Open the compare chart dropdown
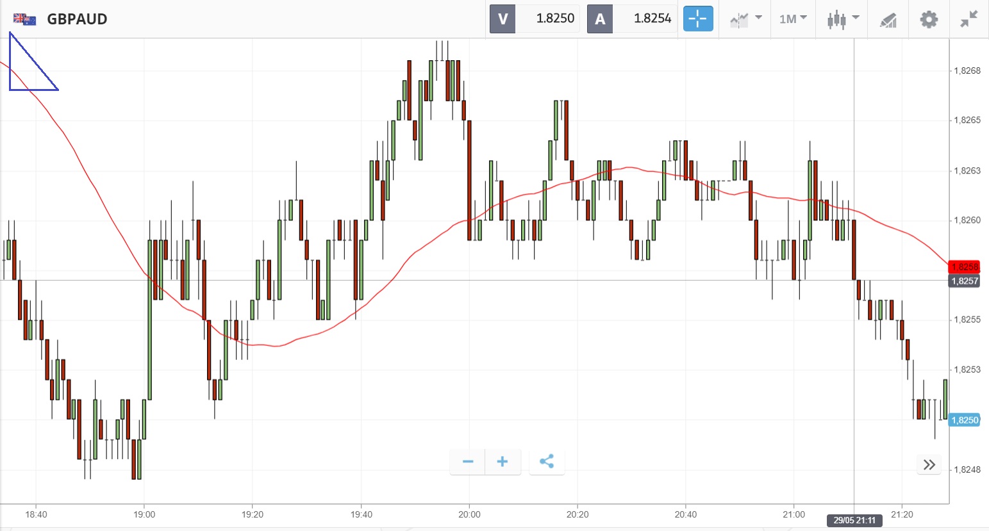The width and height of the screenshot is (989, 531). click(x=745, y=19)
